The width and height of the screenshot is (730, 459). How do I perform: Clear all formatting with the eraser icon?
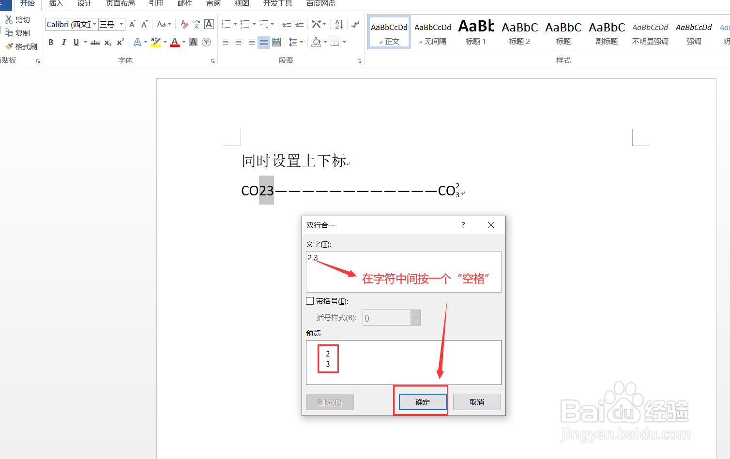tap(184, 24)
